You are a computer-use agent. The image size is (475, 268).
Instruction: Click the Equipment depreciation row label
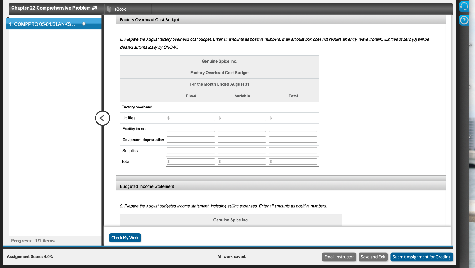pyautogui.click(x=143, y=140)
